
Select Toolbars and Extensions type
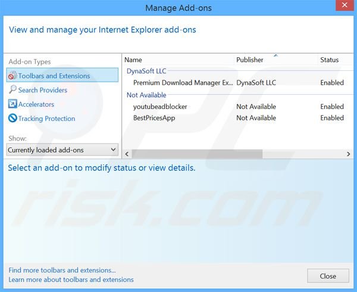pyautogui.click(x=62, y=75)
